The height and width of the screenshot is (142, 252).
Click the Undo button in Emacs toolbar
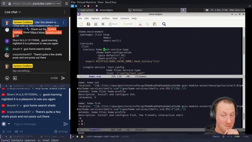128,24
